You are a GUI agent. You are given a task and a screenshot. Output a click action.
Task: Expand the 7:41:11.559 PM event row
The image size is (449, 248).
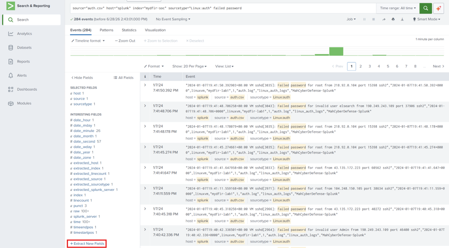145,188
